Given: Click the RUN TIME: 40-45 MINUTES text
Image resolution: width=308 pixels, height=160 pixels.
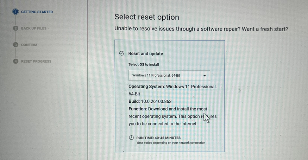Looking at the screenshot, I should [x=158, y=138].
